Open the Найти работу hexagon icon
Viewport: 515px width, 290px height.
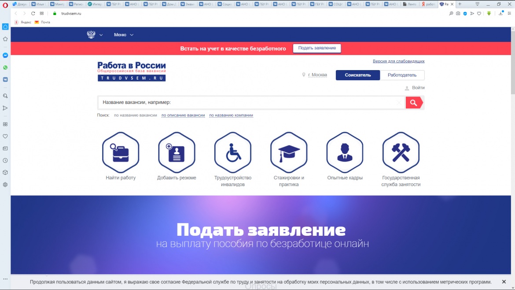pyautogui.click(x=121, y=152)
